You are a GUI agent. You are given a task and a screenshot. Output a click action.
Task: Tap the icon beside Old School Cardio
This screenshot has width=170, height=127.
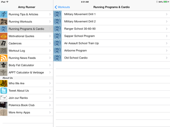pos(57,58)
